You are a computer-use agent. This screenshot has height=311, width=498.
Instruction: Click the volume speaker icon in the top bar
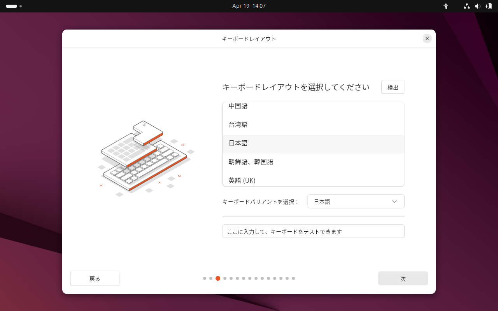[478, 6]
